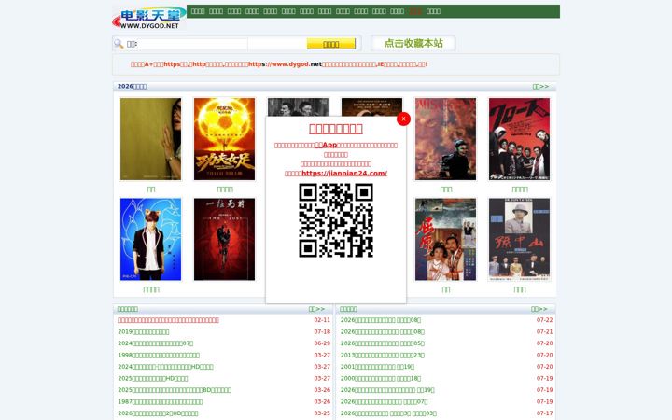Click the green caption under the 功夫女足 poster
672x420 pixels.
tap(225, 189)
